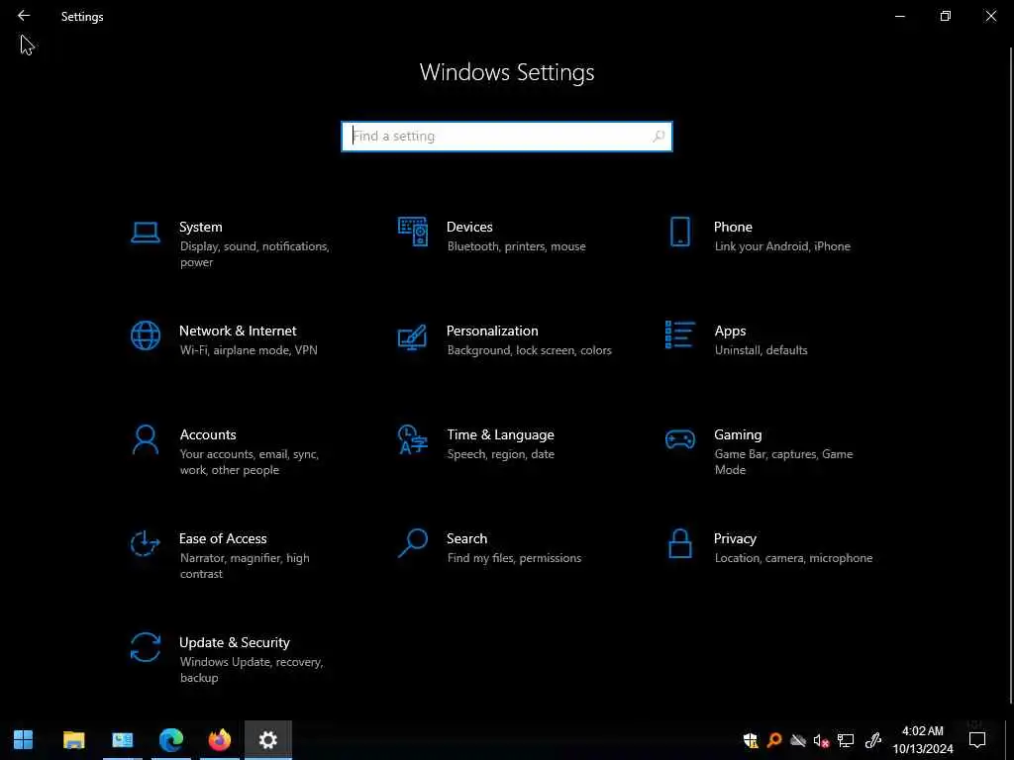The width and height of the screenshot is (1014, 760).
Task: Restore down the Settings window
Action: (x=945, y=16)
